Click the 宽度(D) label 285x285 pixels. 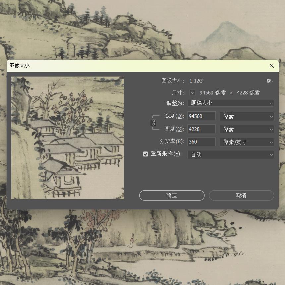(x=174, y=116)
